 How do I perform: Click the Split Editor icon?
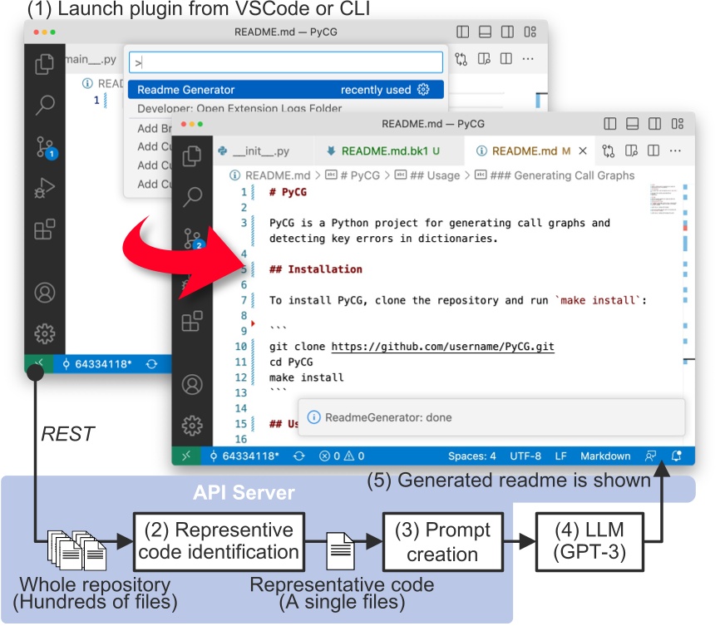tap(652, 151)
